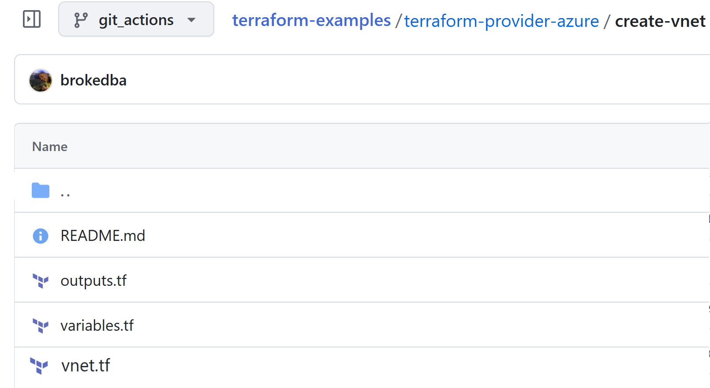710x388 pixels.
Task: Toggle the file tree side panel icon
Action: (32, 19)
